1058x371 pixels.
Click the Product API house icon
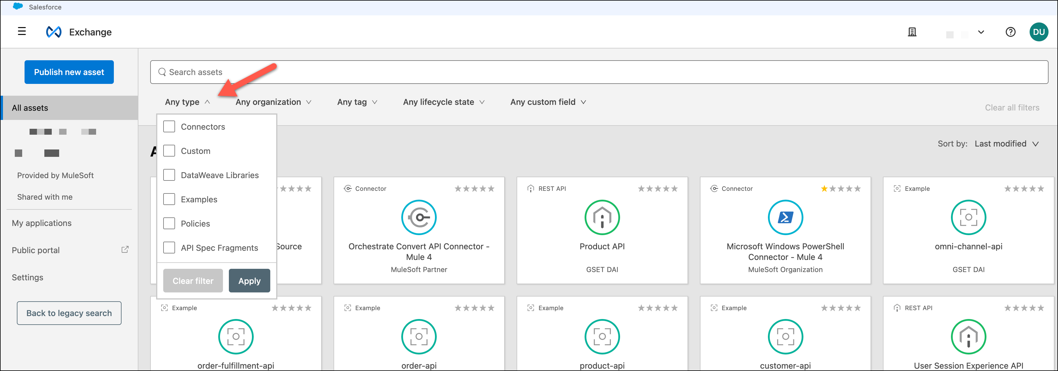tap(602, 217)
